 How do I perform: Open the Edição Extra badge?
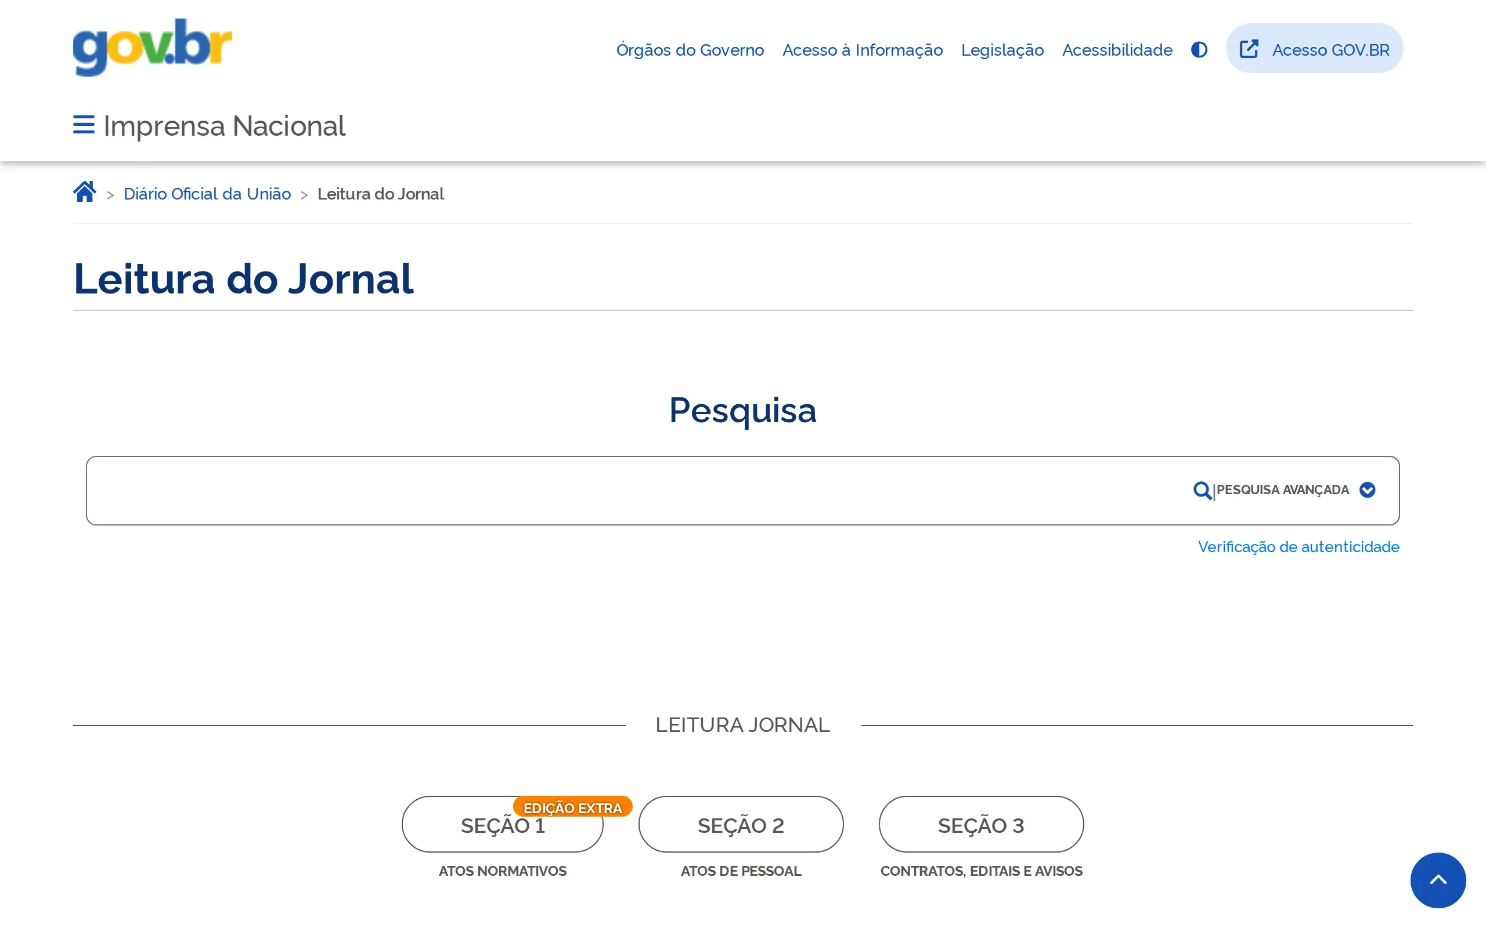(572, 807)
